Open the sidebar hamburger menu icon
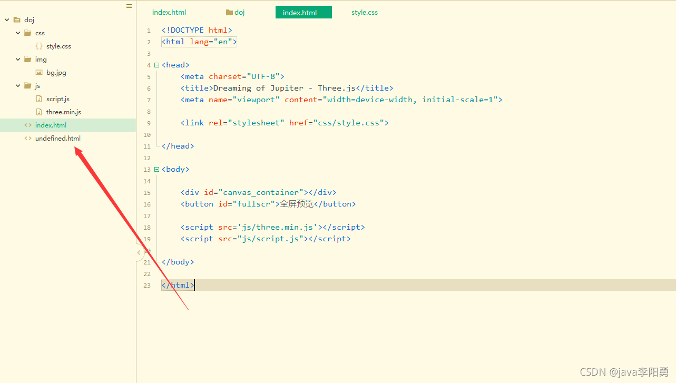This screenshot has height=383, width=676. 129,6
